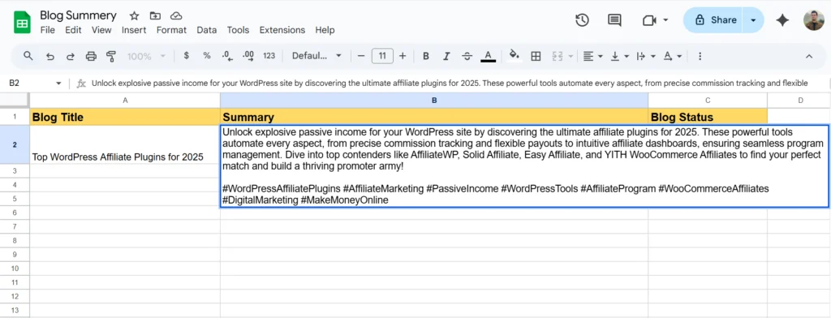The height and width of the screenshot is (318, 831).
Task: Start a meeting with camera icon
Action: (x=648, y=20)
